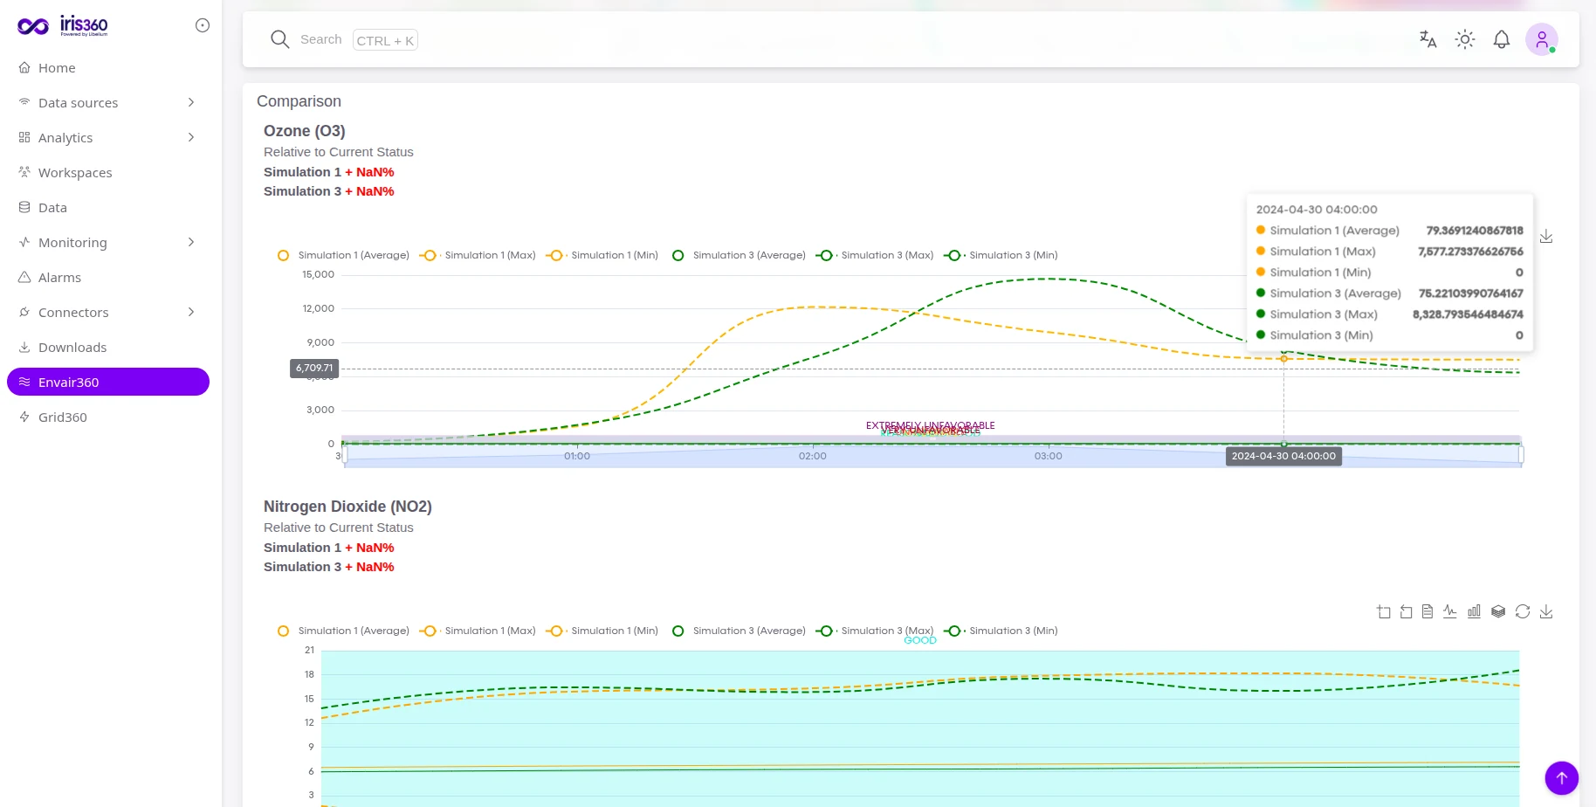The image size is (1596, 807).
Task: Expand the Analytics menu
Action: tap(107, 137)
